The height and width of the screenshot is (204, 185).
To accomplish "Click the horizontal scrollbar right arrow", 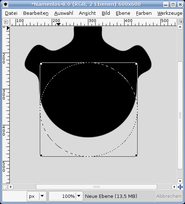I will click(174, 187).
